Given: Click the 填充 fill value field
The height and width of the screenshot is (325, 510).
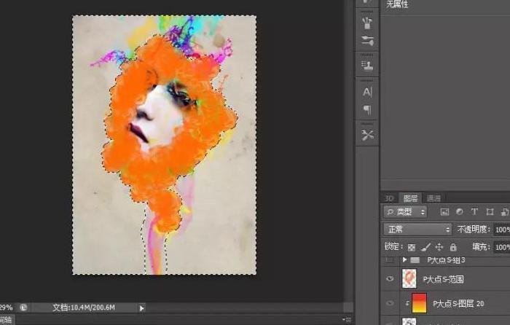Looking at the screenshot, I should pos(501,247).
